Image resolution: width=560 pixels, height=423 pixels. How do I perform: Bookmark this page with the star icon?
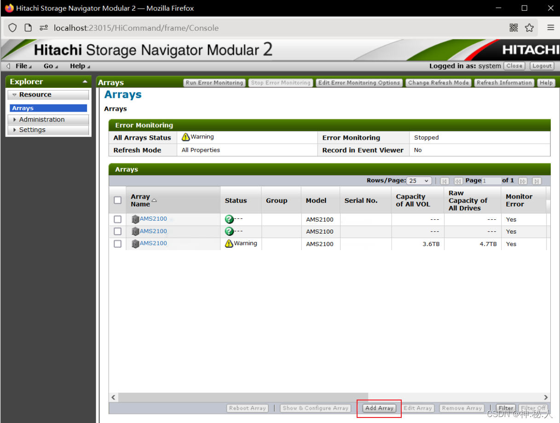[x=529, y=28]
